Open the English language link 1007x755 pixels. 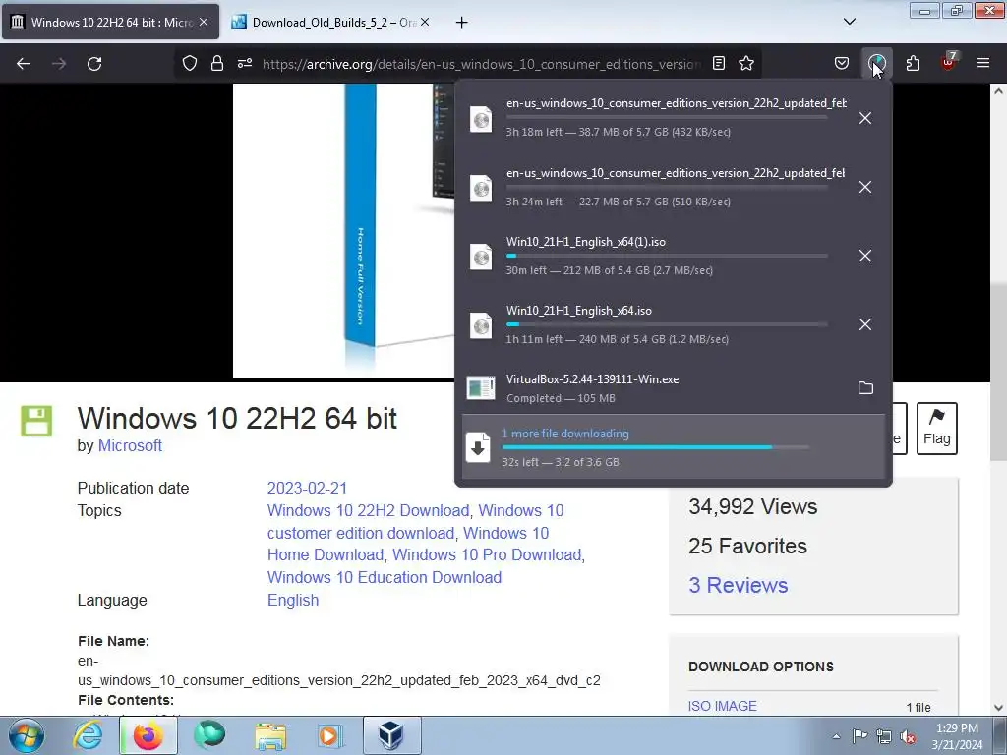pos(293,601)
